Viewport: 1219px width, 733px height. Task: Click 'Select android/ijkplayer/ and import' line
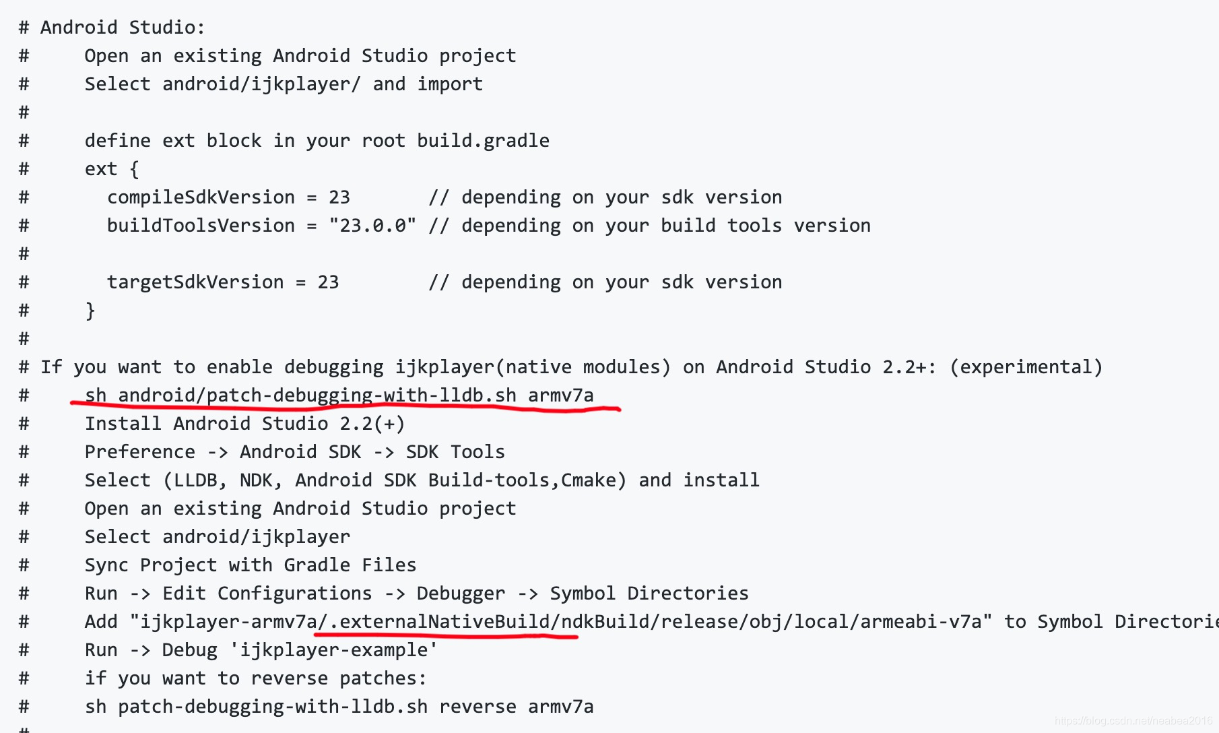(x=284, y=84)
